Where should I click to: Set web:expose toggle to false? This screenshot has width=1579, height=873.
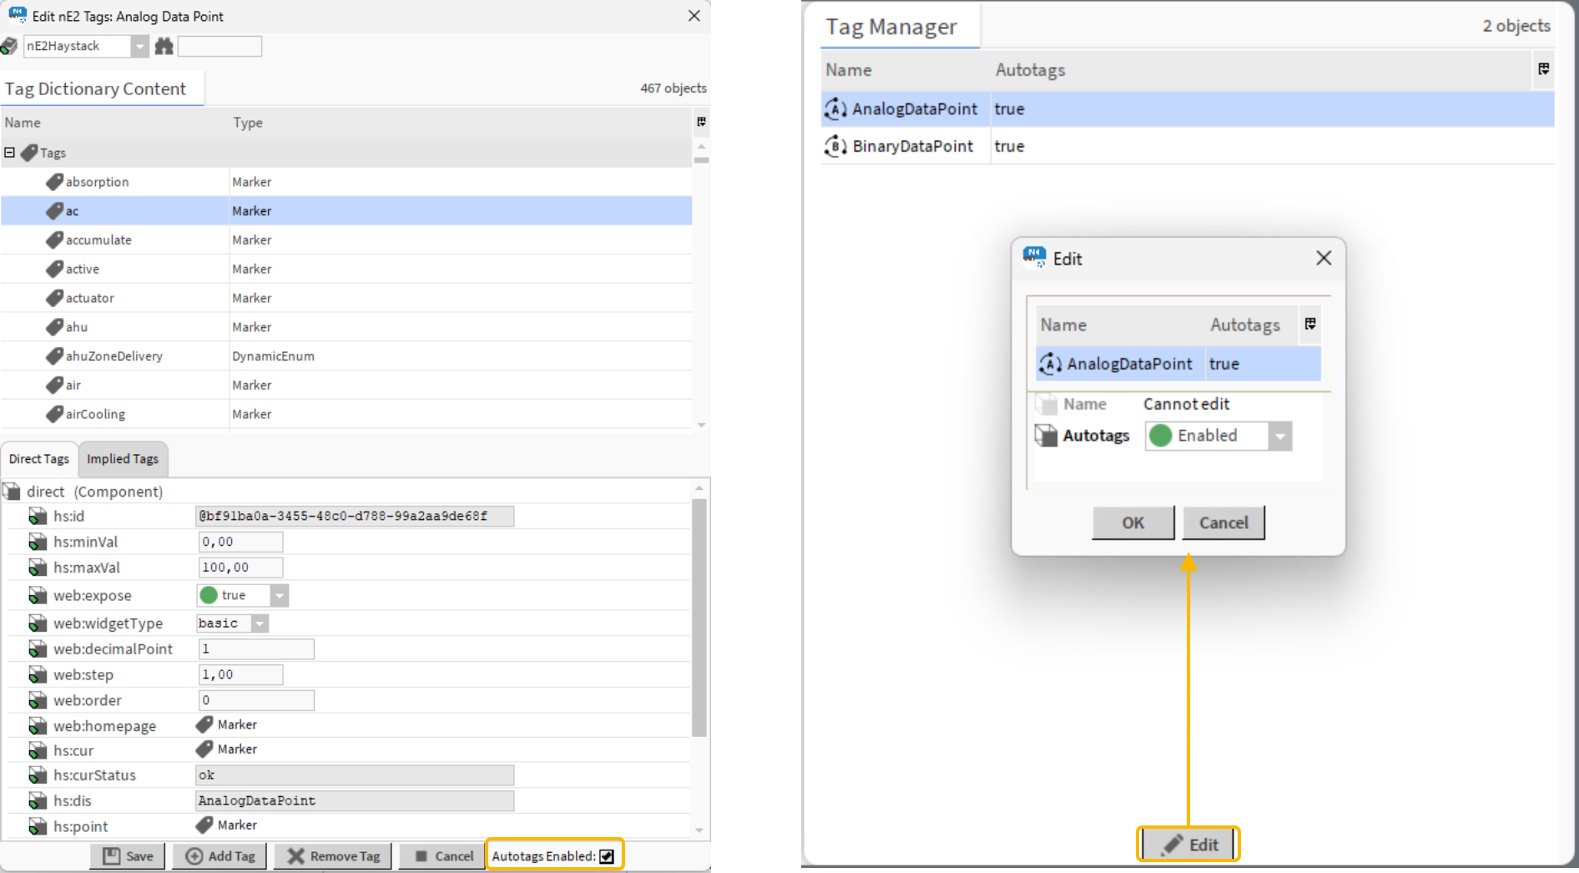click(x=280, y=595)
